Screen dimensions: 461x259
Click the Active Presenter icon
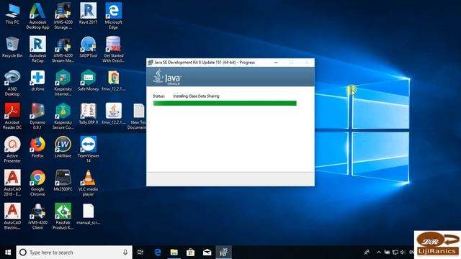[12, 150]
